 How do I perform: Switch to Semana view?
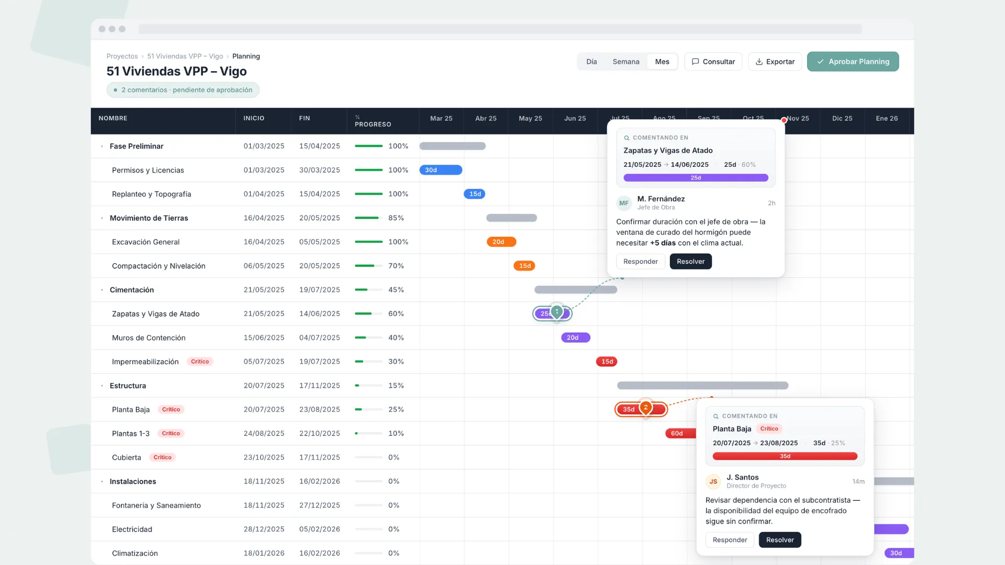pos(626,62)
